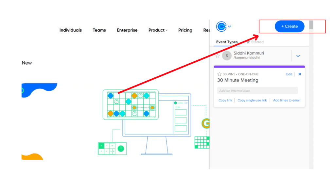This screenshot has height=188, width=335.
Task: Open the Pricing menu item
Action: 185,30
